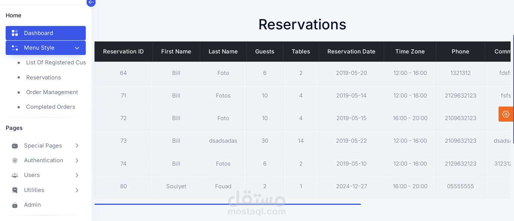Expand the Special Pages submenu arrow

coord(77,146)
